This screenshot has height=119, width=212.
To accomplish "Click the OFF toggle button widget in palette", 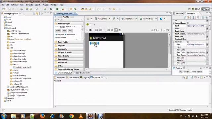I will tap(70, 31).
